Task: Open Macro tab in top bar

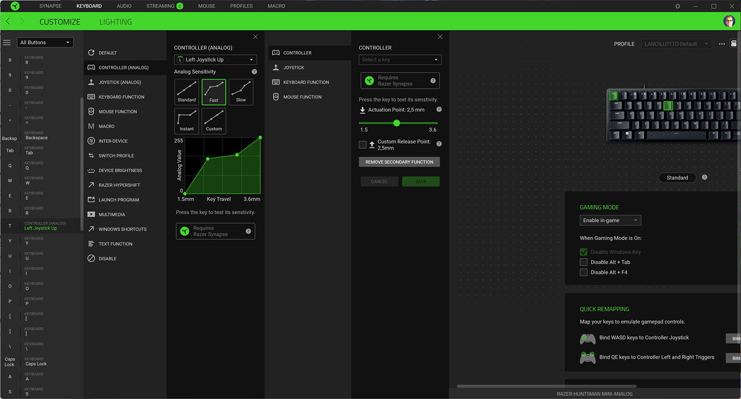Action: 276,6
